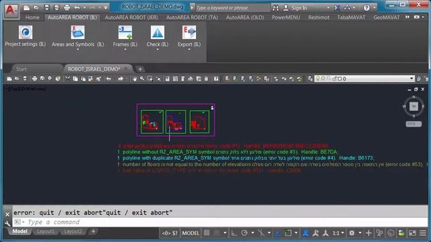
Task: Toggle isometric drafting in status bar
Action: [x=261, y=233]
